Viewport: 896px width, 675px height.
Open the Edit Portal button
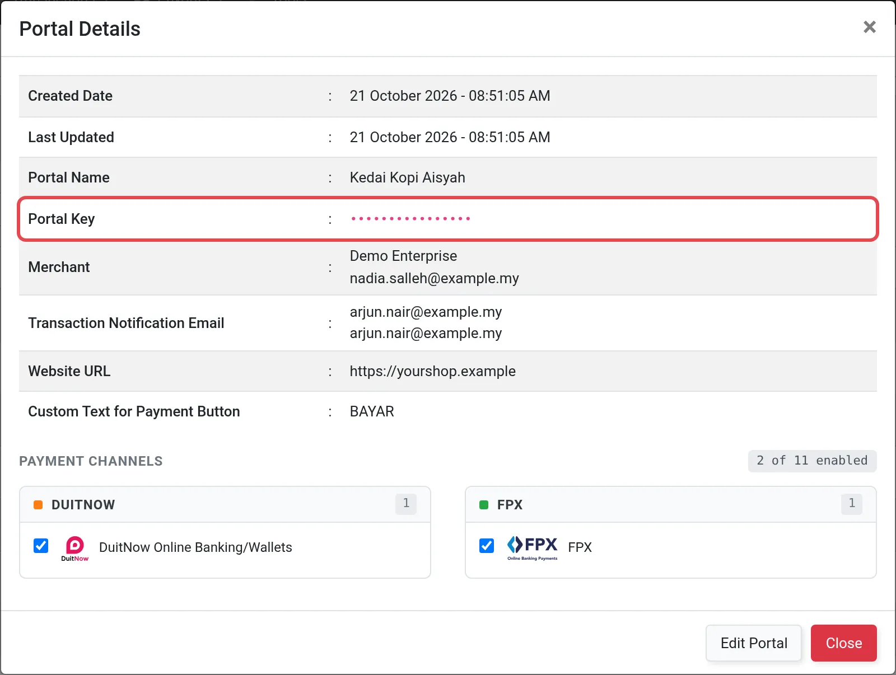(754, 643)
